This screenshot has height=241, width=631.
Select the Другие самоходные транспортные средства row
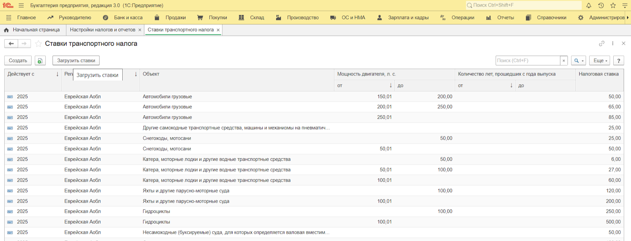(x=314, y=128)
